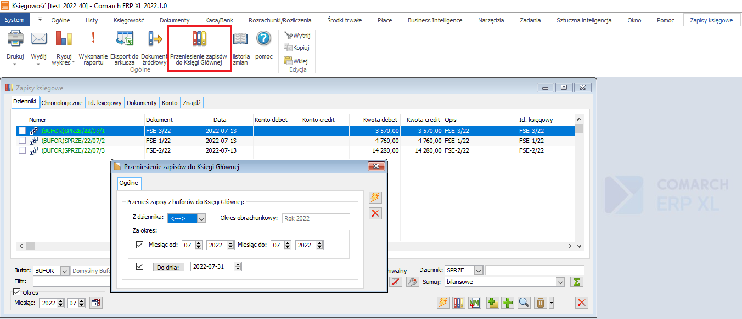Open the Z dziennika dropdown
742x319 pixels.
(201, 218)
